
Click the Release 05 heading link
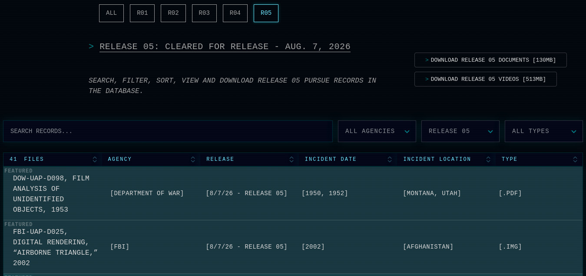tap(225, 47)
